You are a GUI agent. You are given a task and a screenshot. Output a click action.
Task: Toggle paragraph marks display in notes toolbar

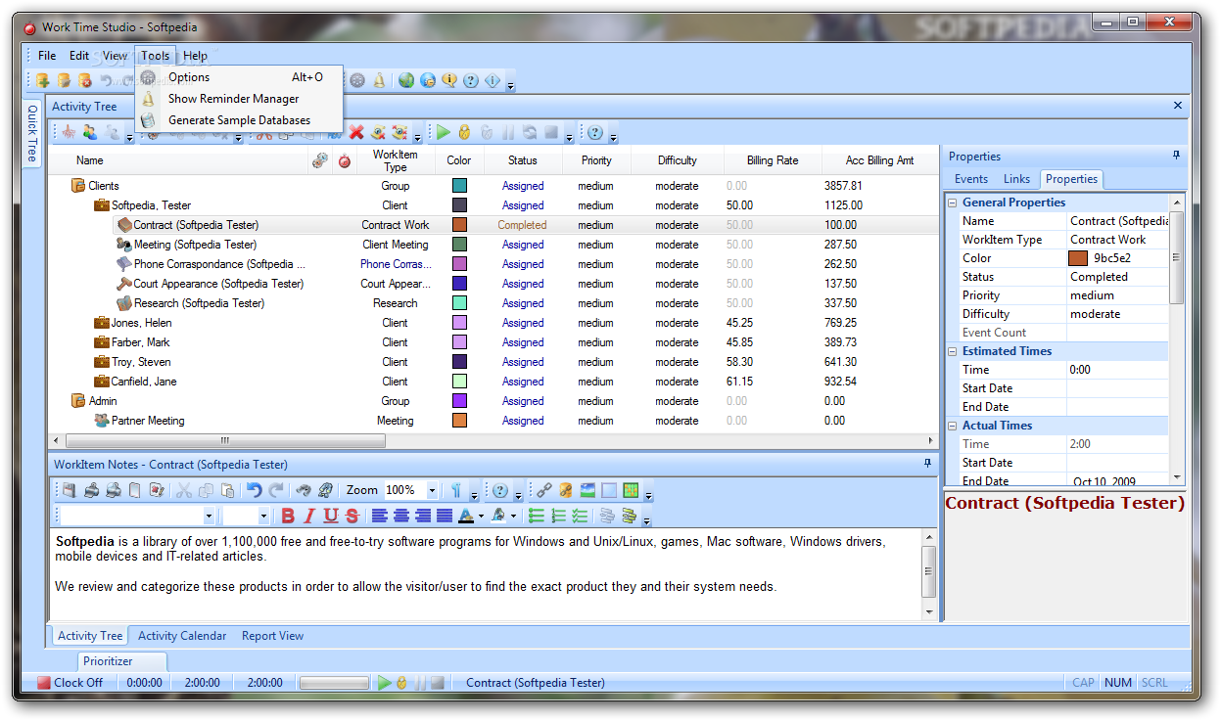point(456,490)
